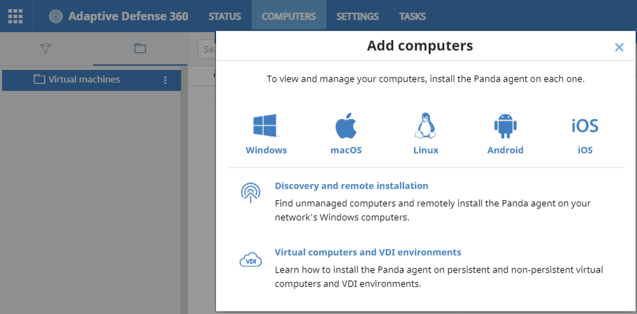The width and height of the screenshot is (637, 314).
Task: Switch to the folder tree tab
Action: point(140,48)
